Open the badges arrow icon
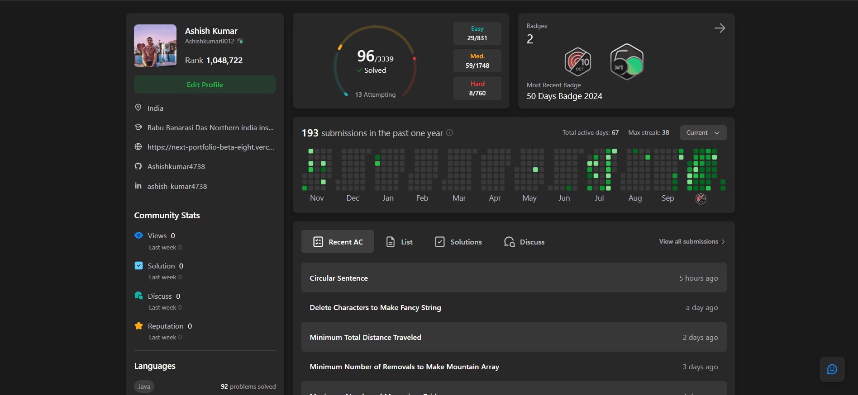The image size is (858, 395). coord(720,28)
